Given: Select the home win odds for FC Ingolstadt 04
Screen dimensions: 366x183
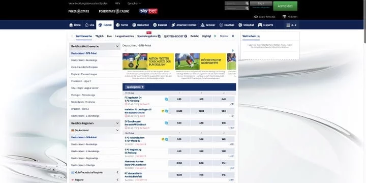Looking at the screenshot, I should [179, 99].
